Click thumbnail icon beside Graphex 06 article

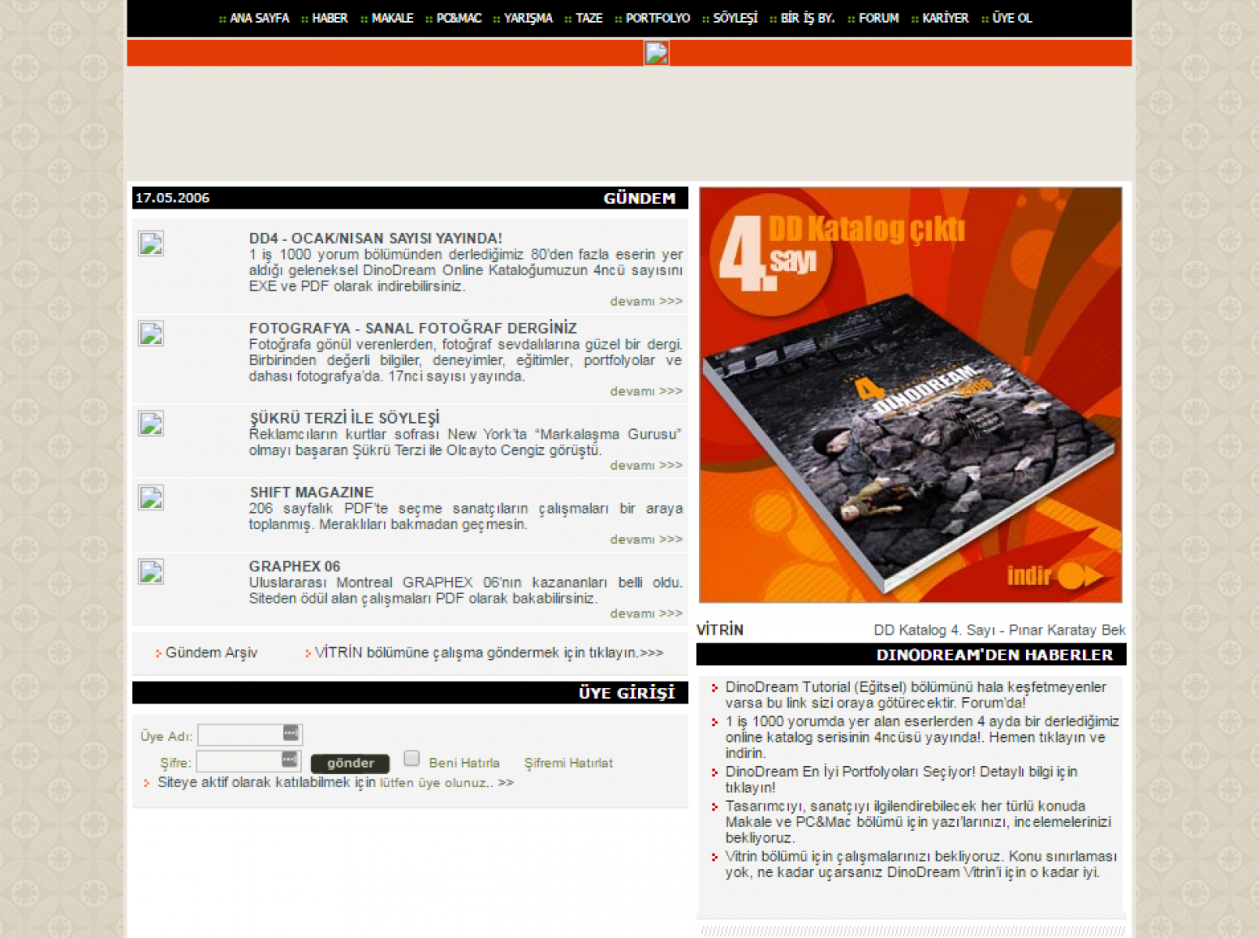151,572
